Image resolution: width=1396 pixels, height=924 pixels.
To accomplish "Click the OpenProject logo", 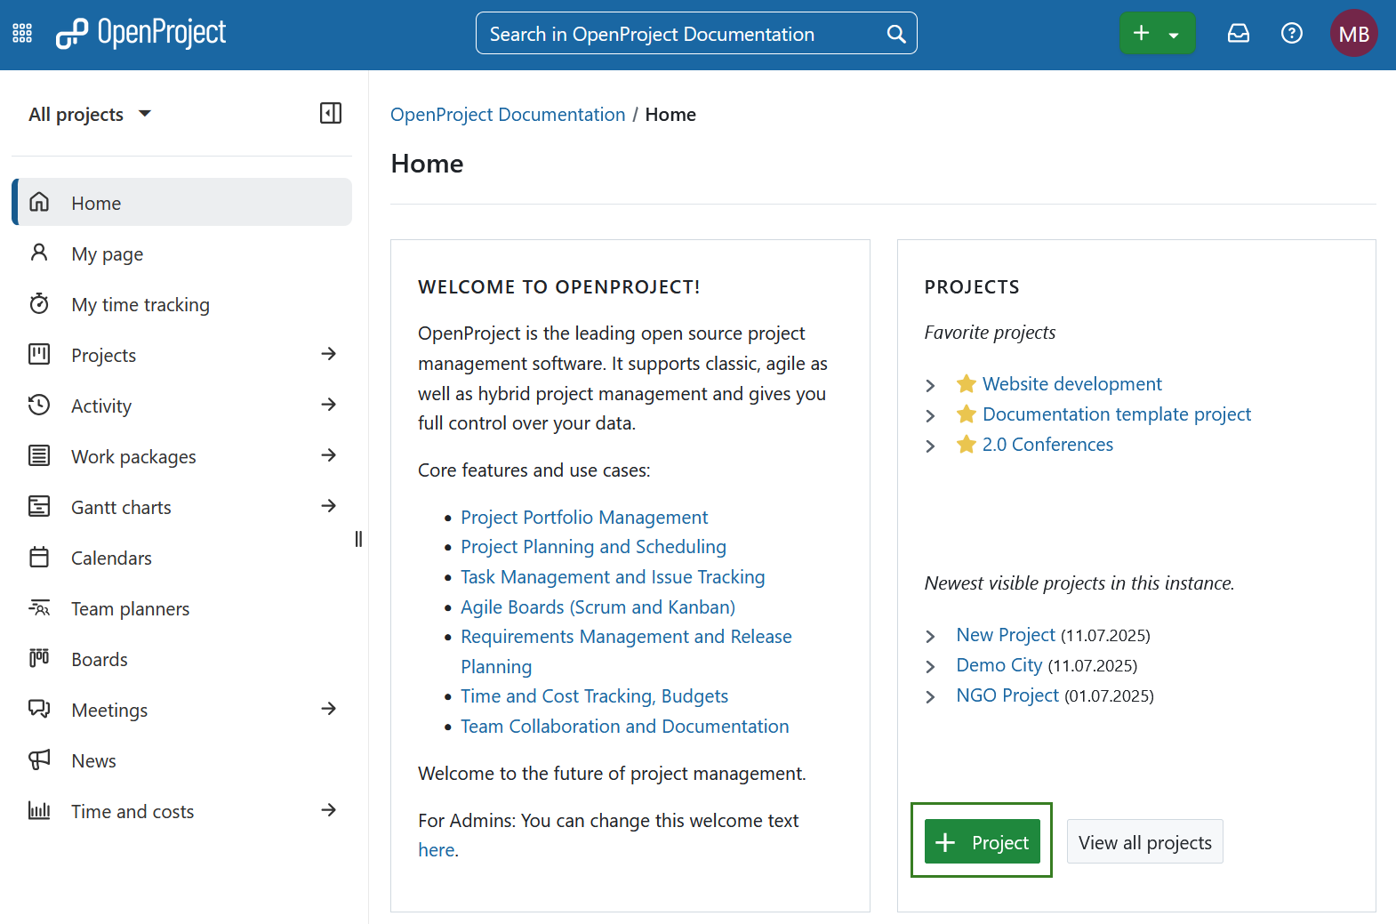I will pos(141,34).
